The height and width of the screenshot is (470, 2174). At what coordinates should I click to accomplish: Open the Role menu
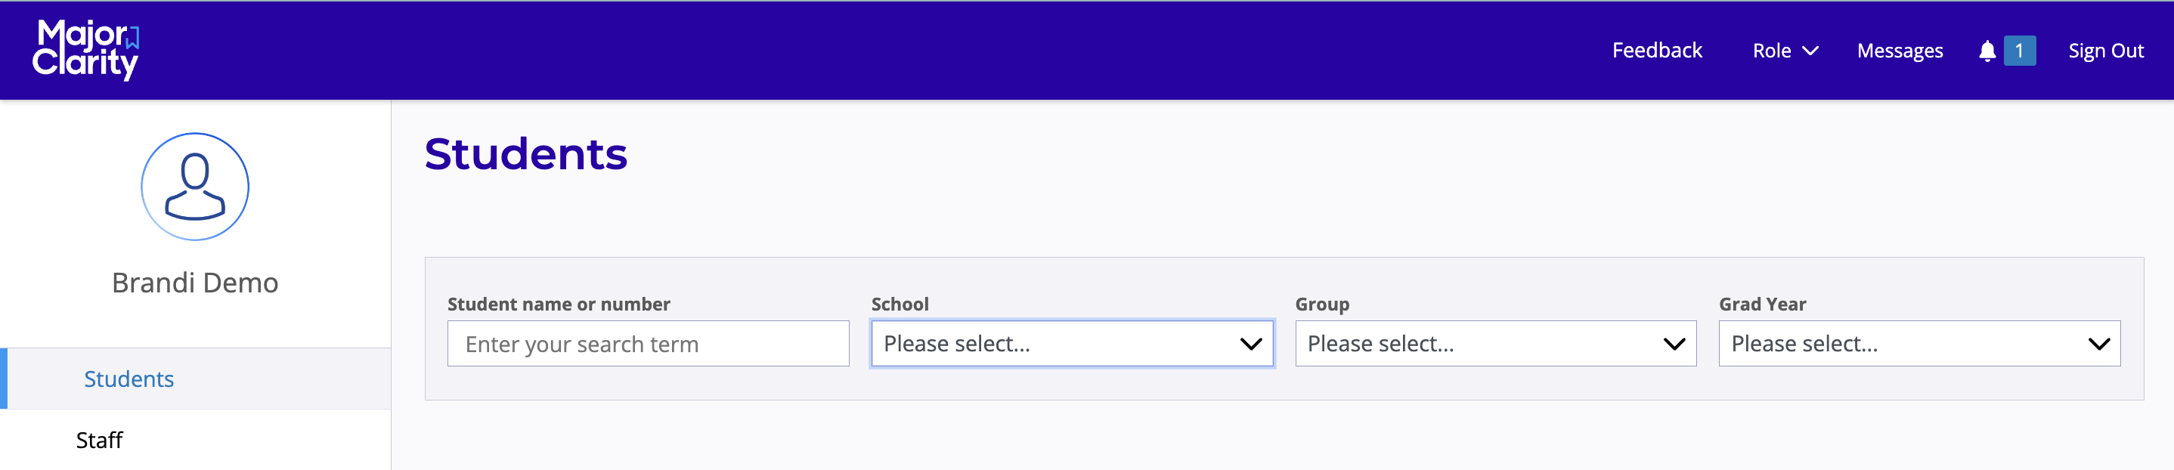[x=1773, y=51]
